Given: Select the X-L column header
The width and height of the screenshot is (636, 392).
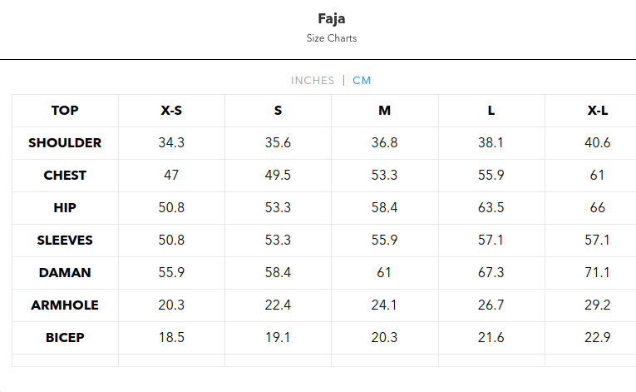Looking at the screenshot, I should click(597, 111).
